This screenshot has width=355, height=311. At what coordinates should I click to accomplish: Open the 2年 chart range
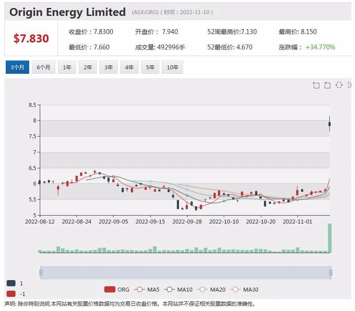tap(88, 67)
